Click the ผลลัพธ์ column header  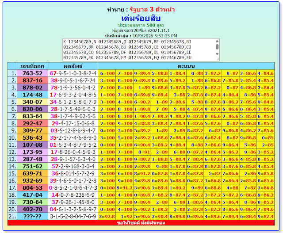(73, 66)
